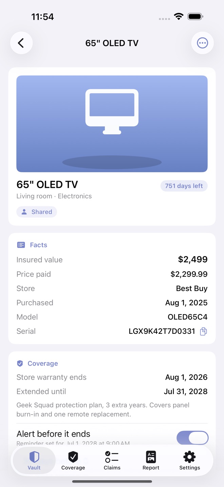Go back using the chevron button
The width and height of the screenshot is (224, 487).
point(21,43)
